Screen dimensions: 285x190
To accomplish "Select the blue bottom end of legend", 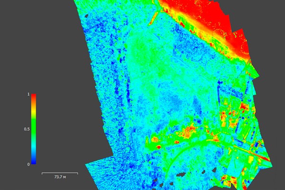I will click(x=34, y=161).
